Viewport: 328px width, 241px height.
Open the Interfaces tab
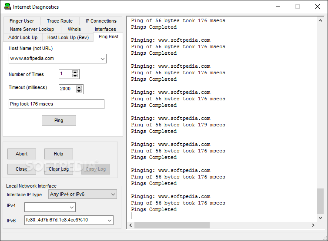pos(105,29)
